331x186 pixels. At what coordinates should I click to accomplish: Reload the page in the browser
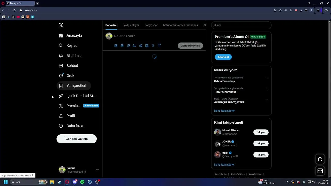tap(14, 10)
